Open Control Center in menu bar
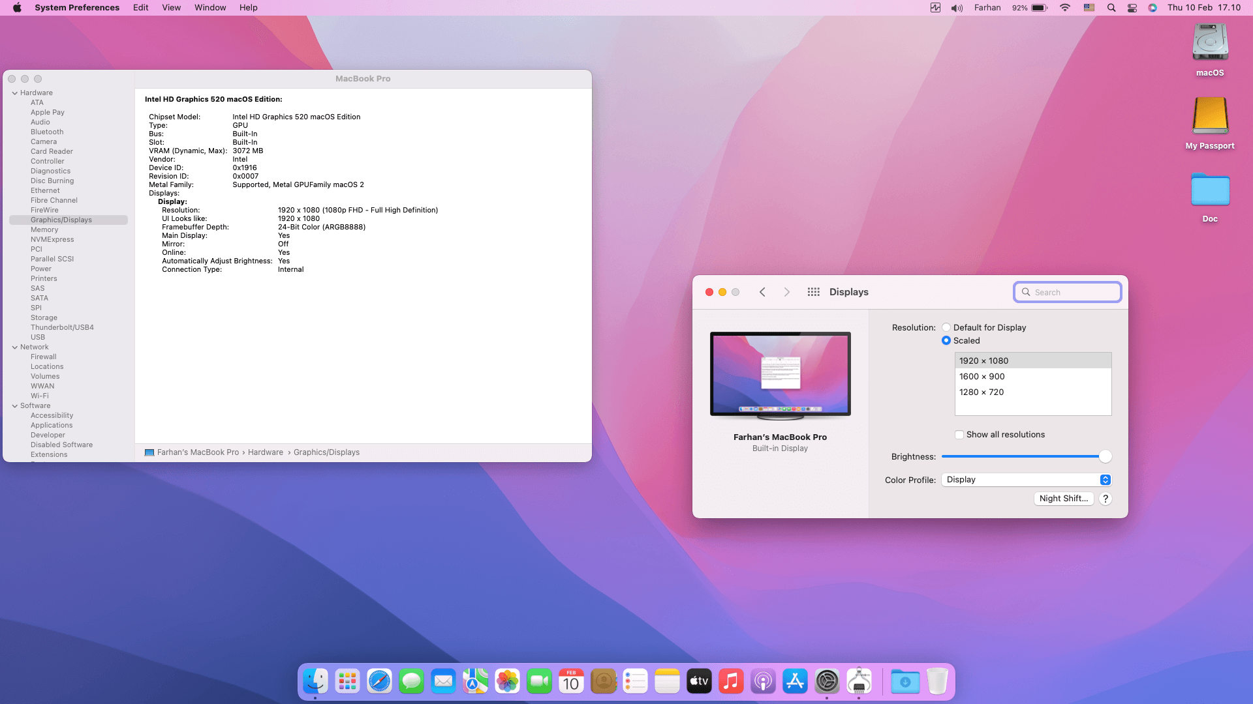Screen dimensions: 1253x704 [1132, 8]
